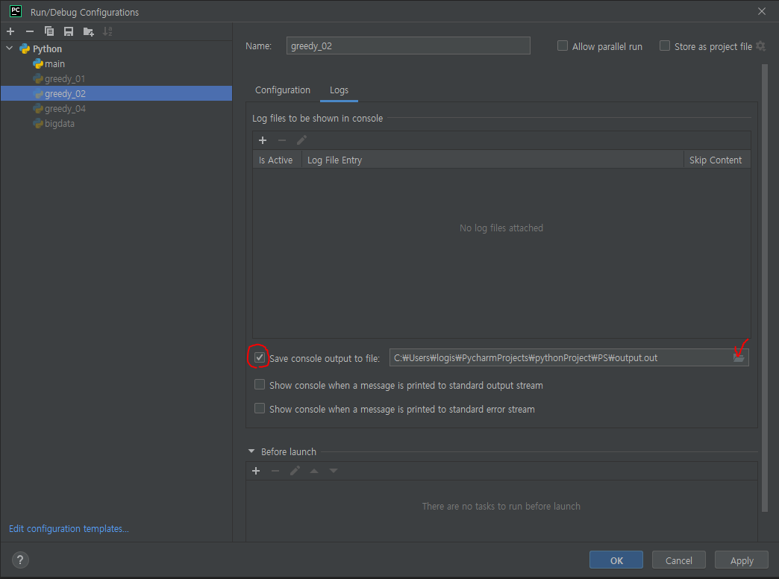
Task: Uncheck Save console output to file
Action: 260,357
